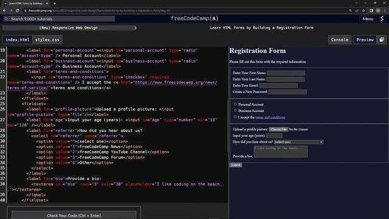Toggle the Console pane
Screen dimensions: 389x219
340,40
